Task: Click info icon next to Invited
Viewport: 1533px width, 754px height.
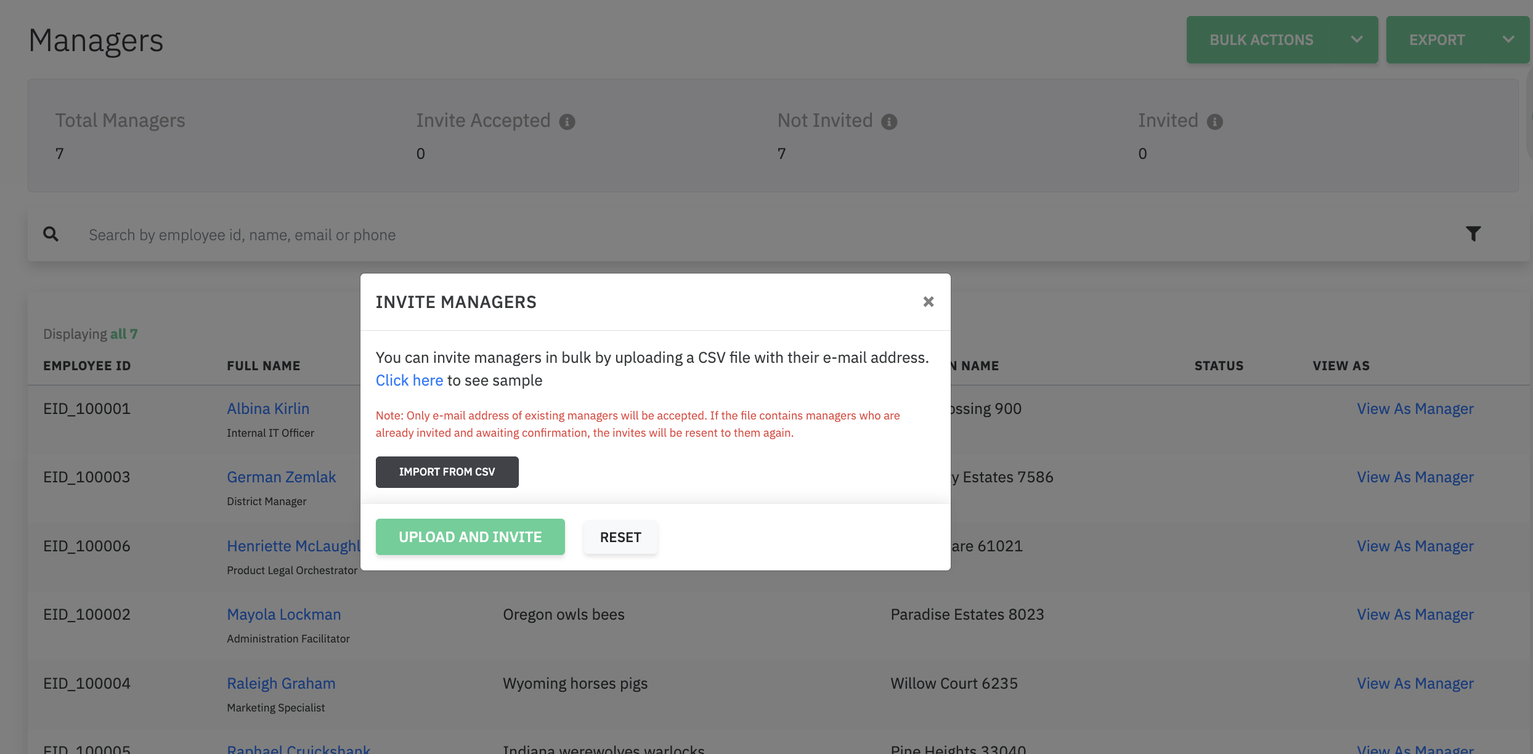Action: pyautogui.click(x=1214, y=122)
